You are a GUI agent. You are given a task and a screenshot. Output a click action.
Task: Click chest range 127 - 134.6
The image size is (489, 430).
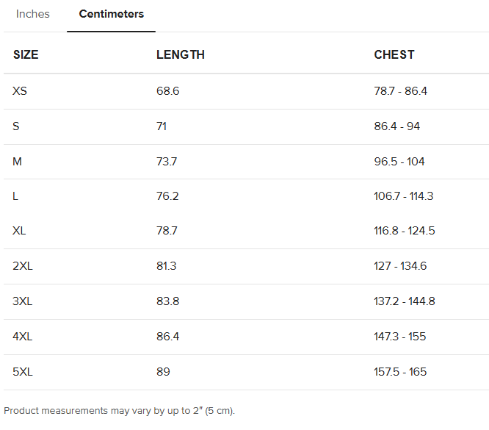[400, 266]
